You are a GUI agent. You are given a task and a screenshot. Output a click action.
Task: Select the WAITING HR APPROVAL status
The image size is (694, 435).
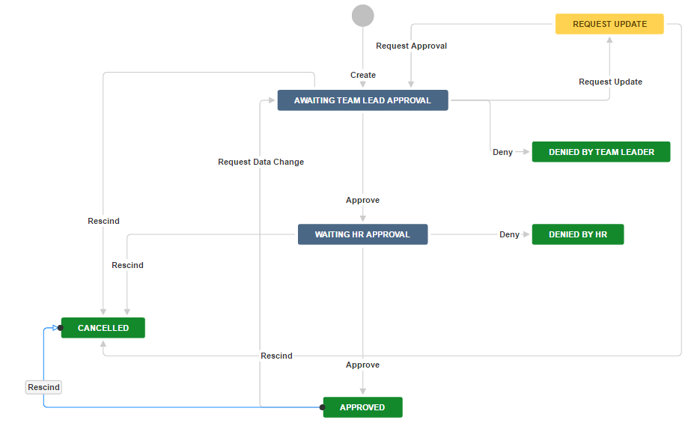point(362,234)
